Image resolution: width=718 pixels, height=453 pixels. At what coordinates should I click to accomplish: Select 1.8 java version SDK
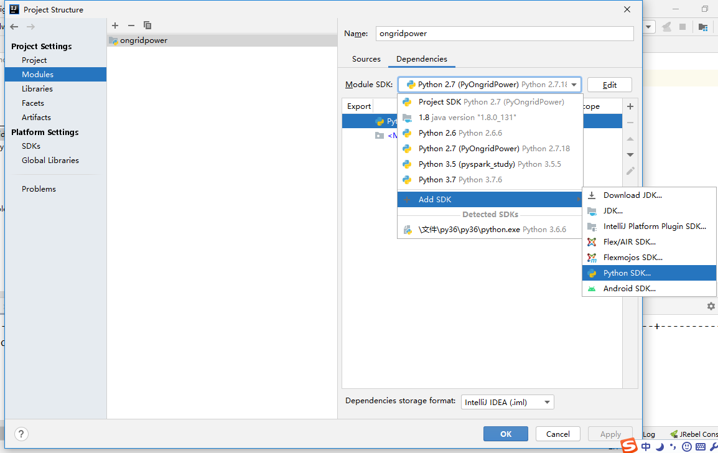pyautogui.click(x=490, y=117)
